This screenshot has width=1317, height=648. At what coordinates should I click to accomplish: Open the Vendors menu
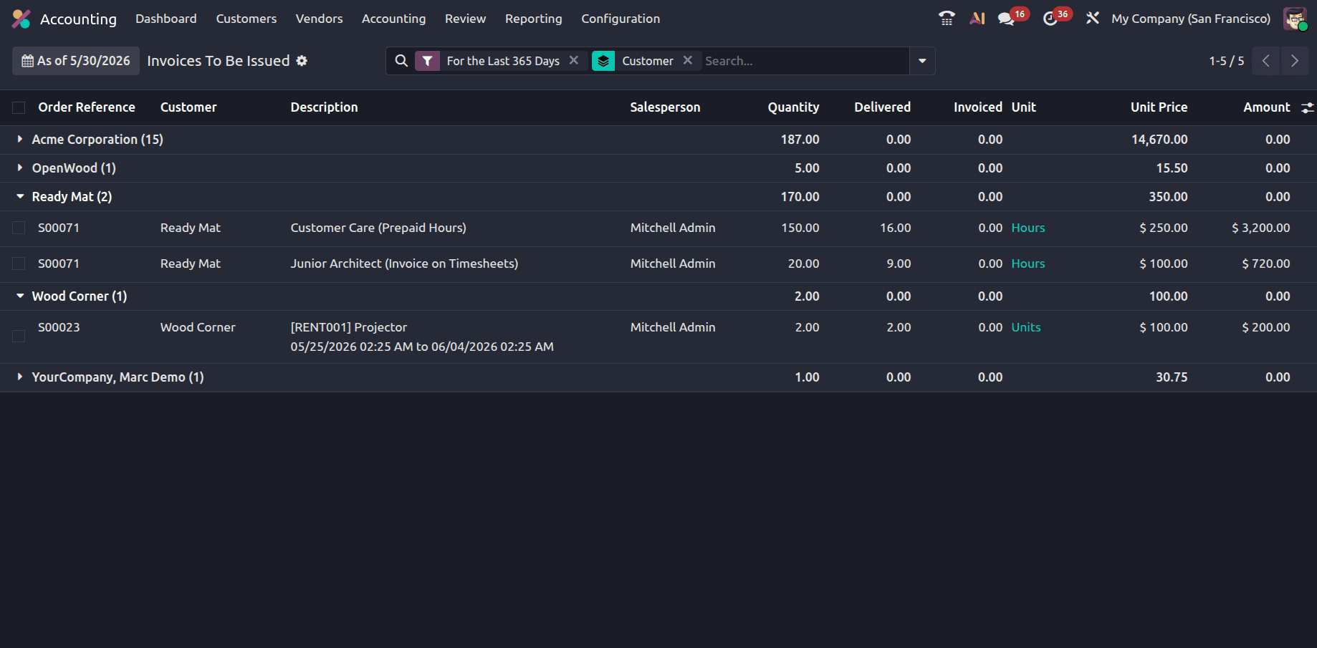[319, 19]
